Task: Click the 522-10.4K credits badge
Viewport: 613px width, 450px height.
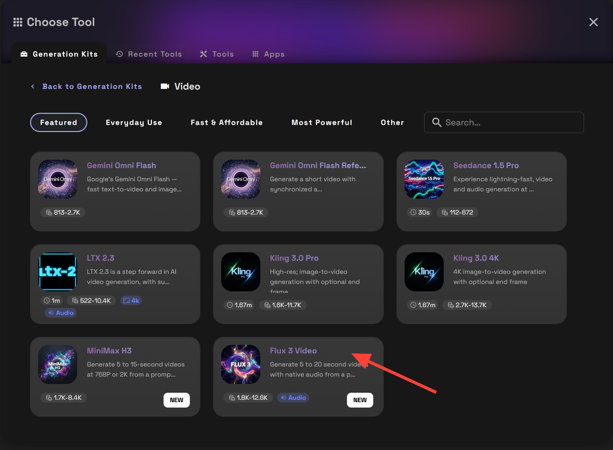Action: (91, 301)
